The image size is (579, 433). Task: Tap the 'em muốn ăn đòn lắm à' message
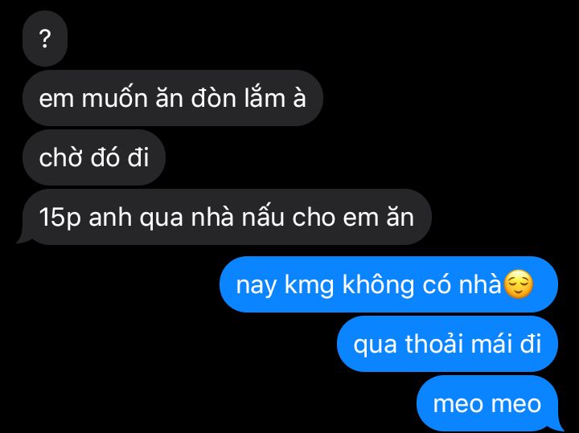click(173, 98)
